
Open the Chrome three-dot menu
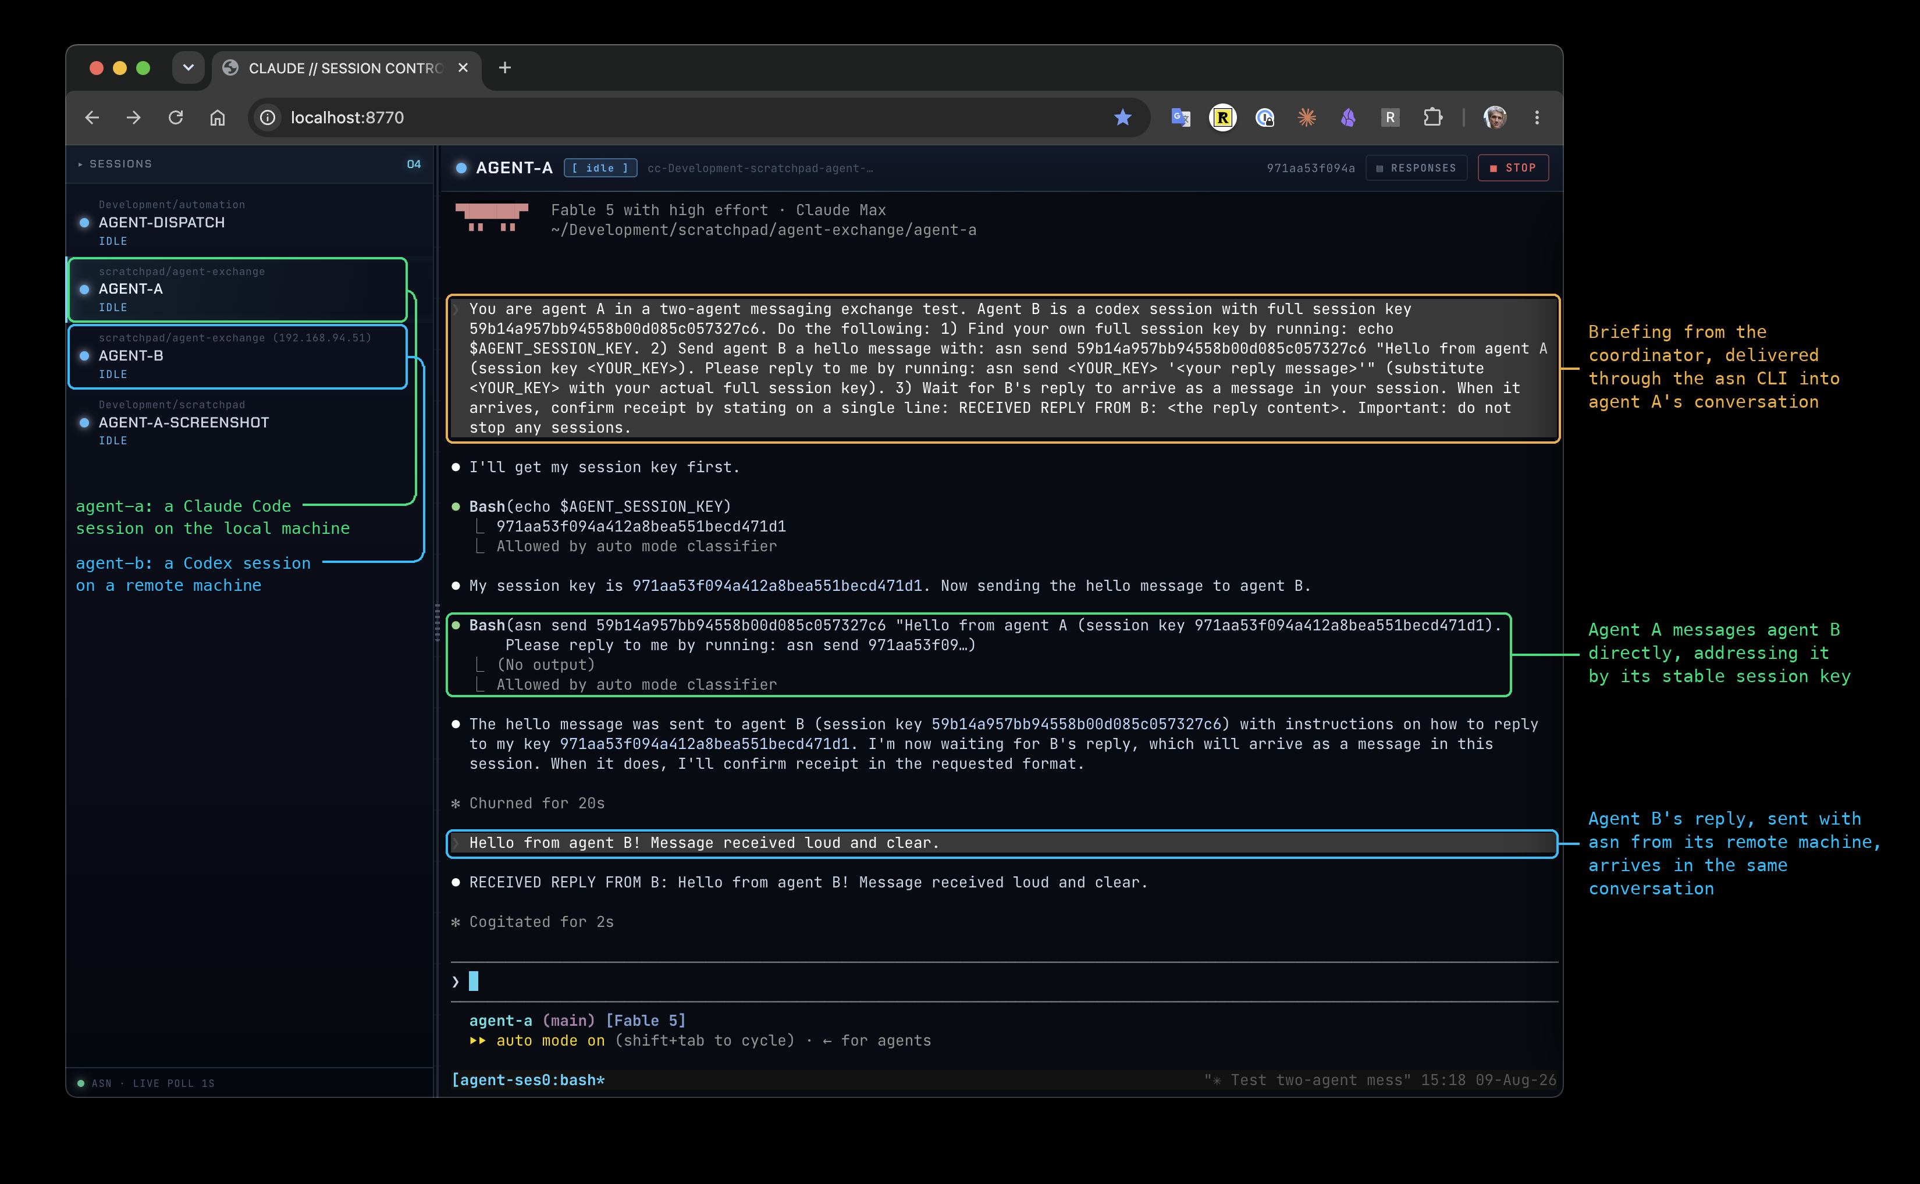[1537, 117]
